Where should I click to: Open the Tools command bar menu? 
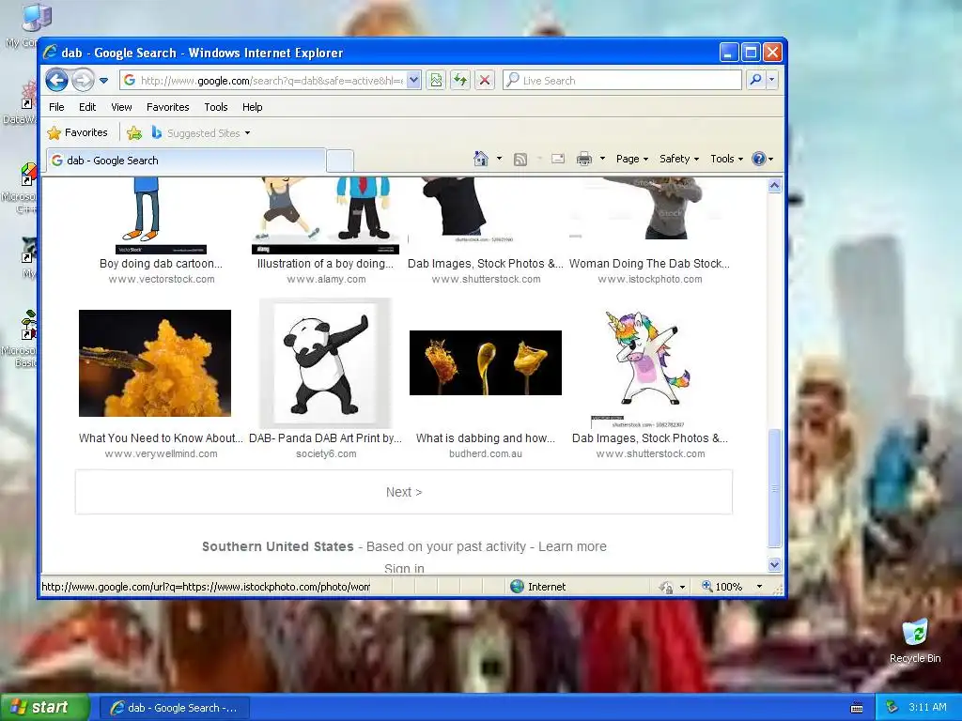click(x=726, y=159)
